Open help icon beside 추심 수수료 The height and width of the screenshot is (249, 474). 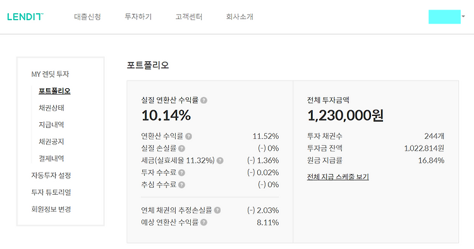pyautogui.click(x=181, y=185)
